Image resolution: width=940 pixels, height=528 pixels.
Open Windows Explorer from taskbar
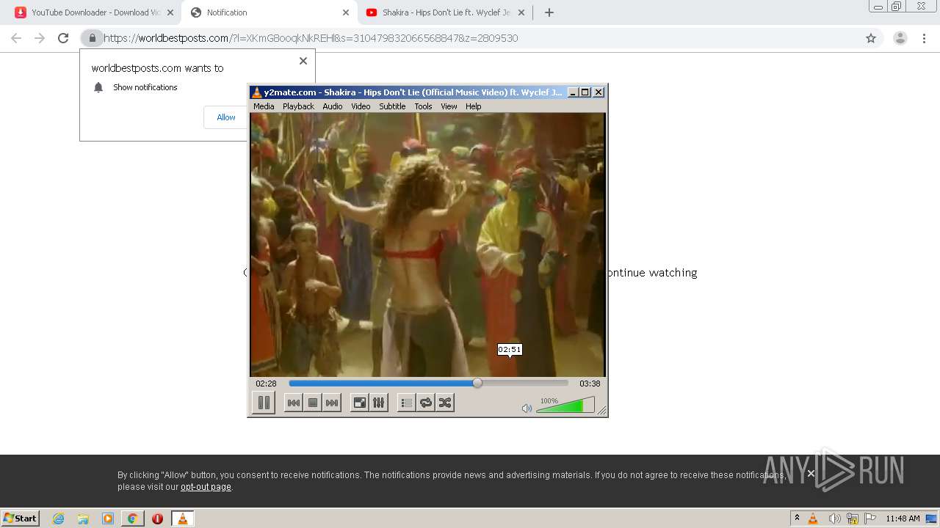click(x=83, y=518)
